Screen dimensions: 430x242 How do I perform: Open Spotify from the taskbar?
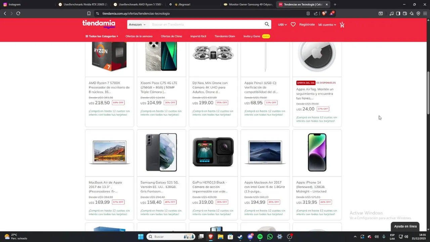(260, 237)
